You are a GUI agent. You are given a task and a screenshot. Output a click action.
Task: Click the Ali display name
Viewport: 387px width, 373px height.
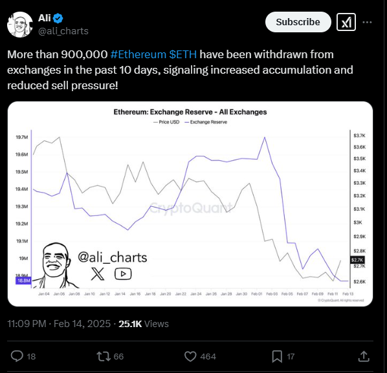(45, 18)
